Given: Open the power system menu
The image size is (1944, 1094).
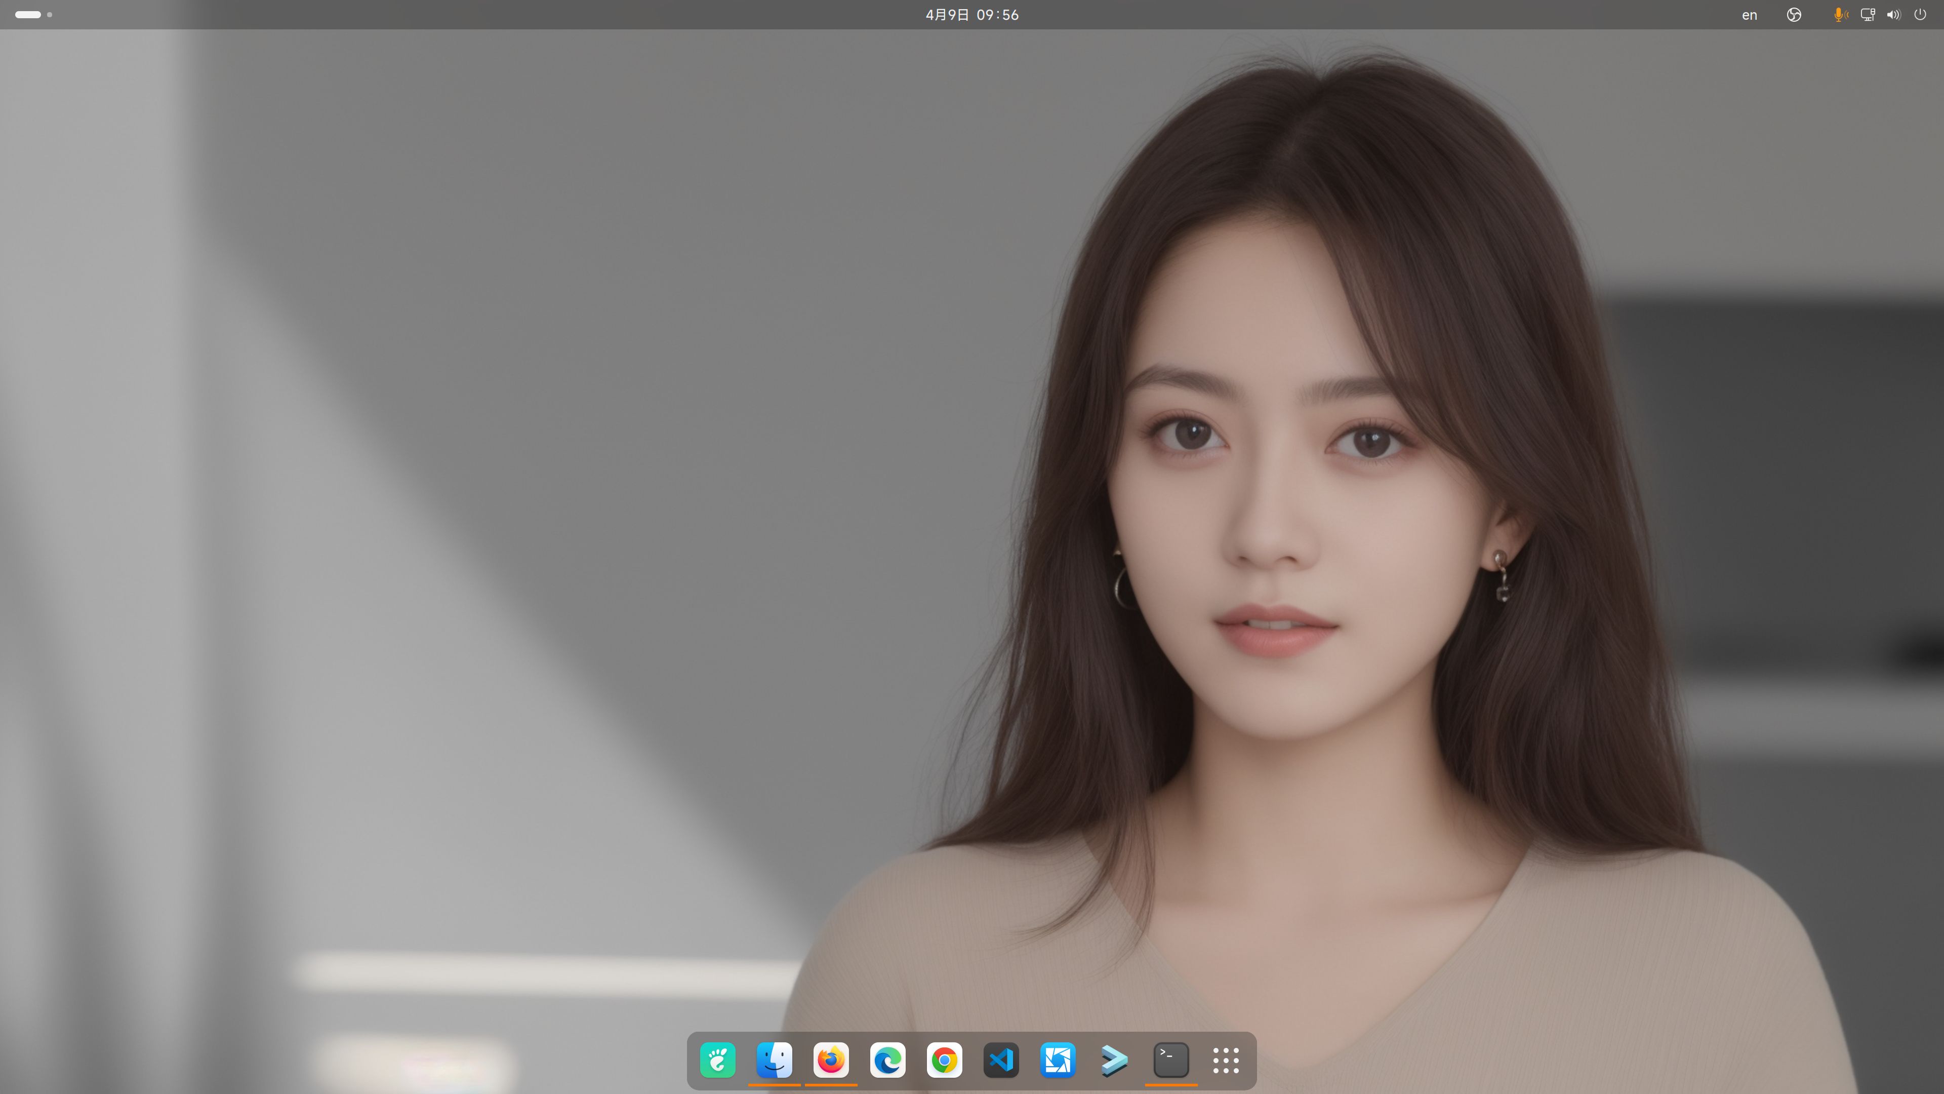Looking at the screenshot, I should point(1921,15).
